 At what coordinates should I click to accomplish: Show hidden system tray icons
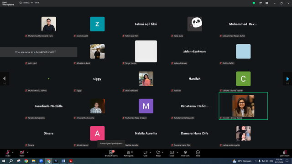point(256,161)
